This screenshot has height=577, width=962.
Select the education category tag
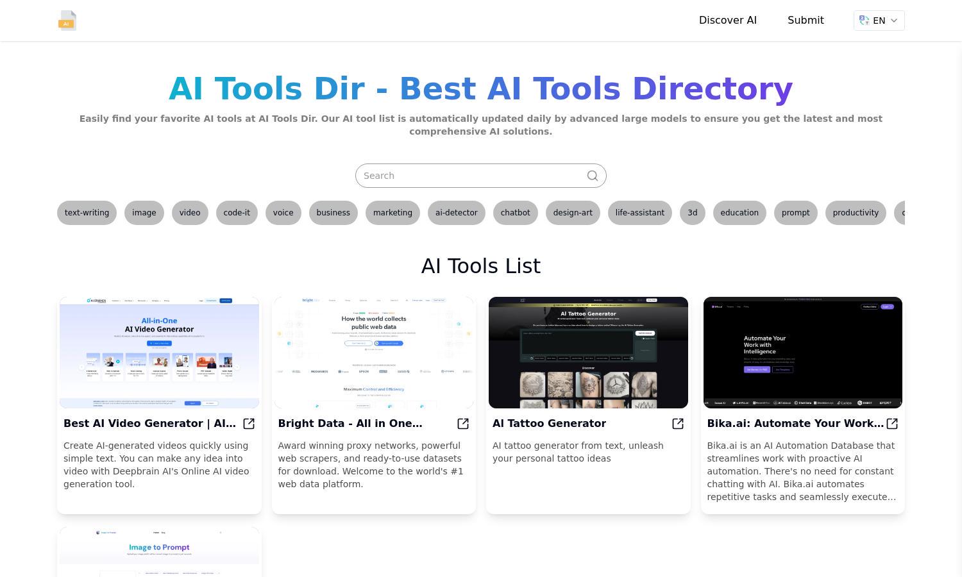pyautogui.click(x=739, y=213)
